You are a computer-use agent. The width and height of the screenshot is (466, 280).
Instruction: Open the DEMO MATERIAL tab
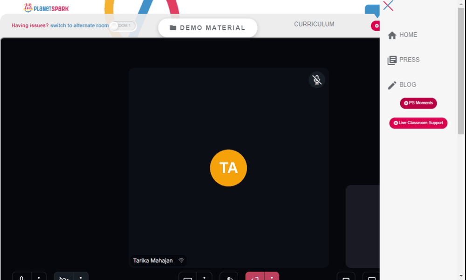click(x=207, y=28)
